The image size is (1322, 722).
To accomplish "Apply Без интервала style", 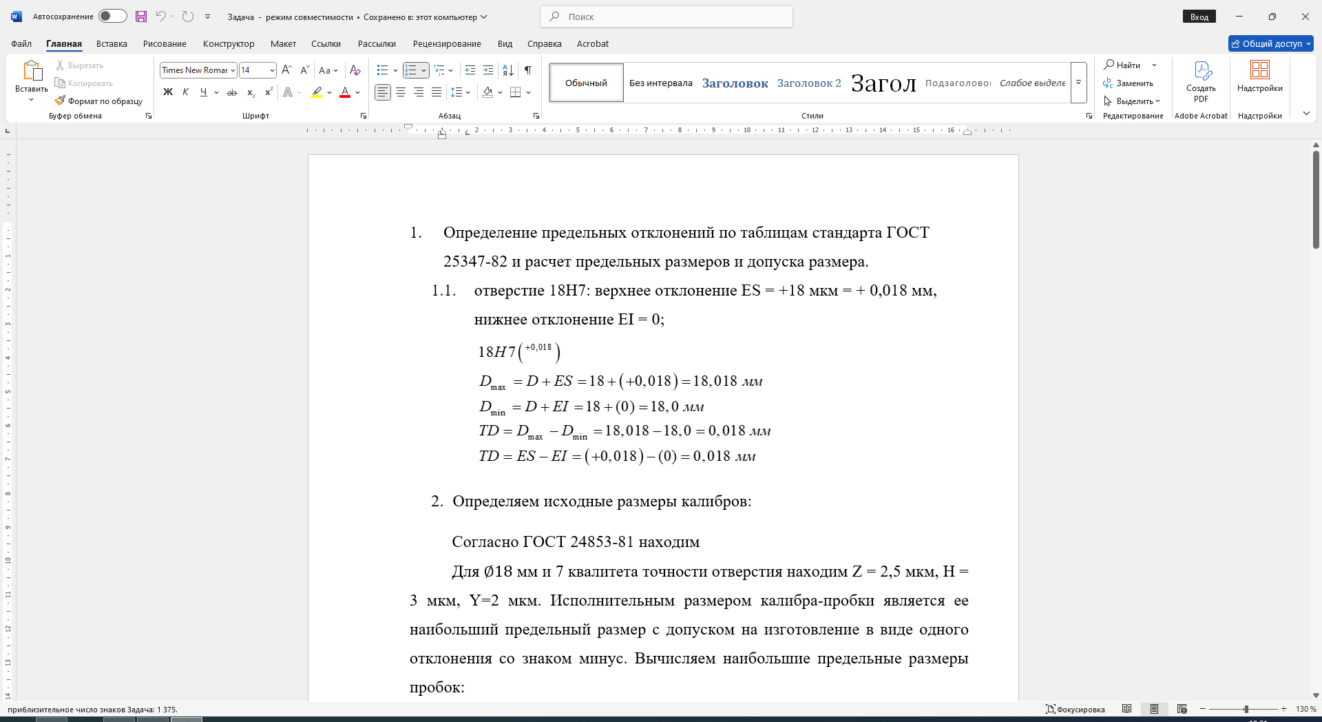I will tap(661, 83).
